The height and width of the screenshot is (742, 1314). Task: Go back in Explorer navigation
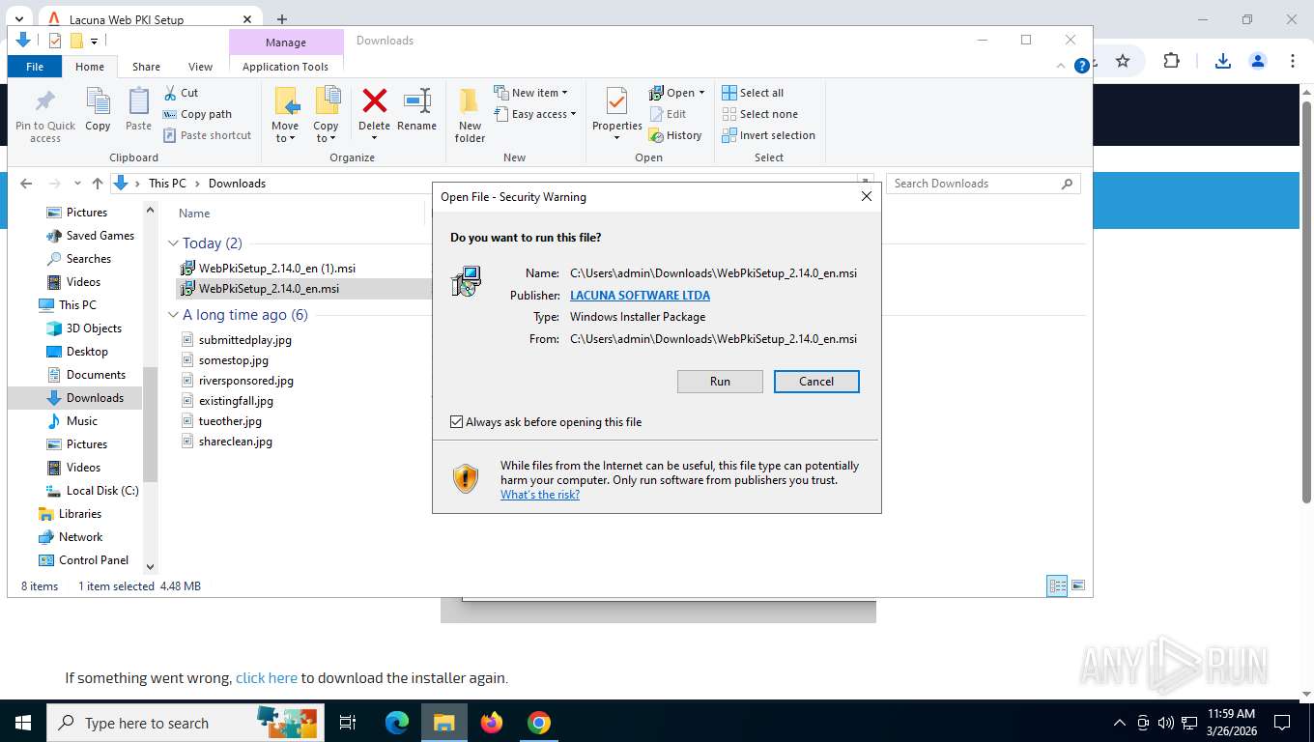[26, 184]
